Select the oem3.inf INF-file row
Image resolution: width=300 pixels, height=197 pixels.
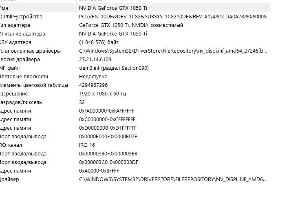(x=135, y=68)
